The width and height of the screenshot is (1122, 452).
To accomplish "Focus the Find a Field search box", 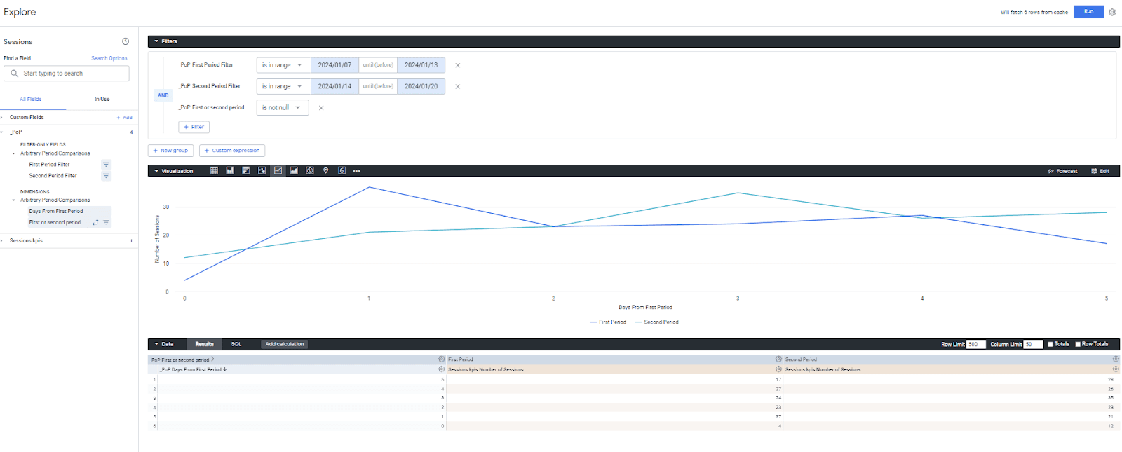I will (67, 74).
